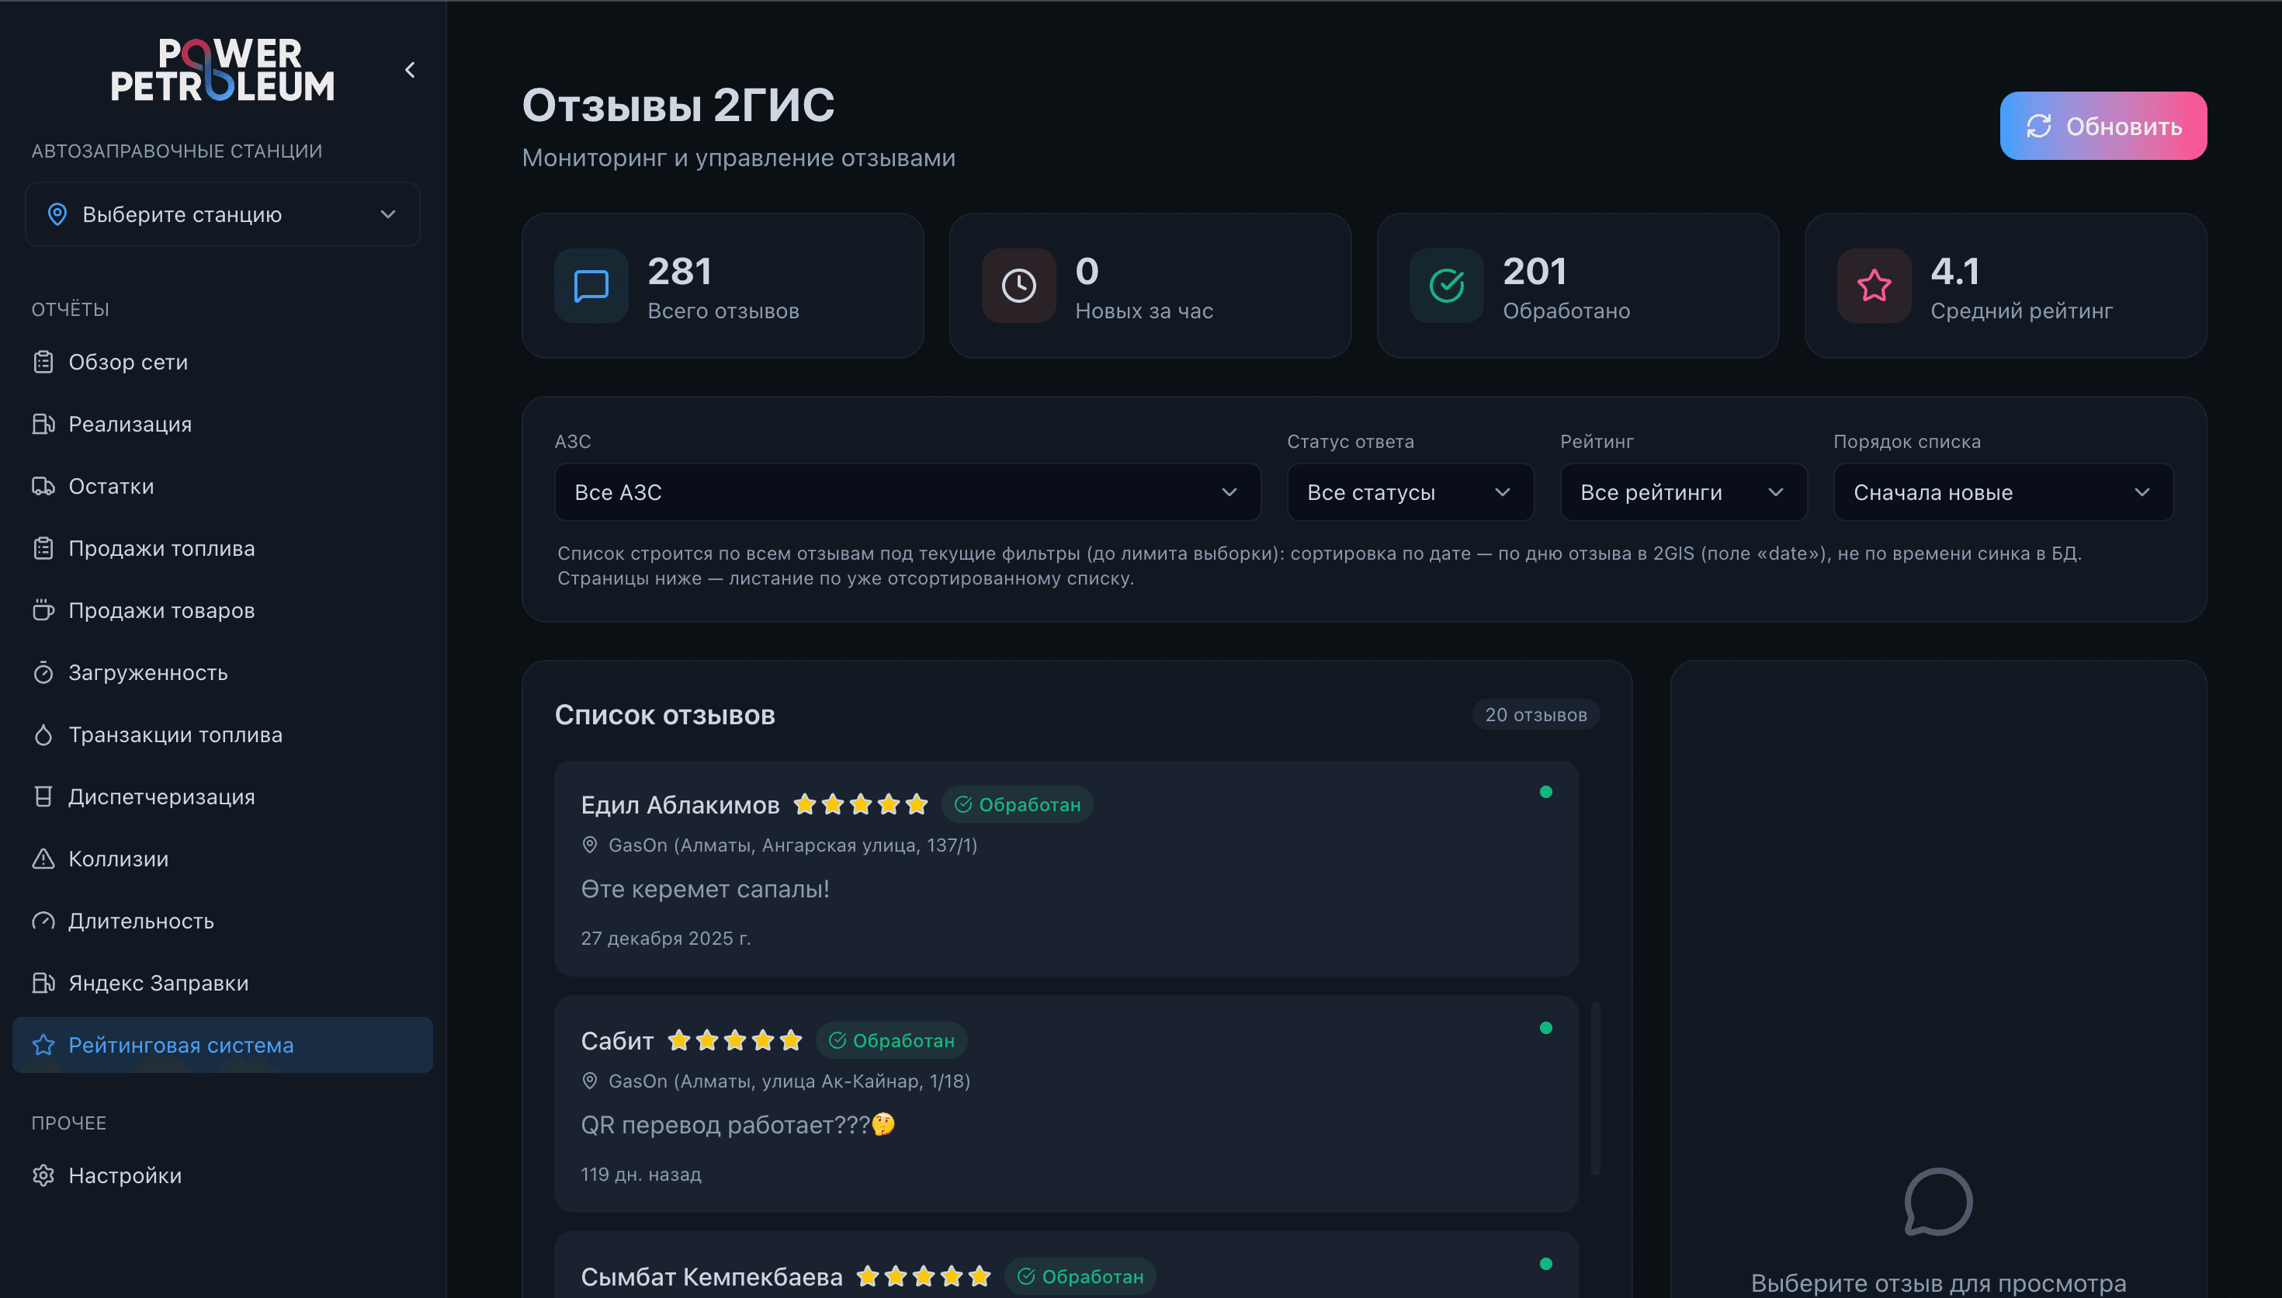Expand the Все АЗС filter dropdown

coord(907,492)
